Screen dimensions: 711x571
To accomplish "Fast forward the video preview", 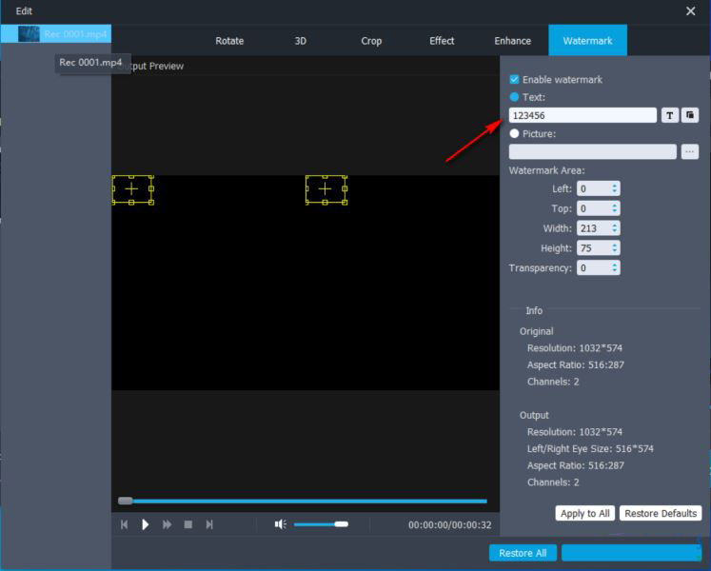I will pos(167,524).
